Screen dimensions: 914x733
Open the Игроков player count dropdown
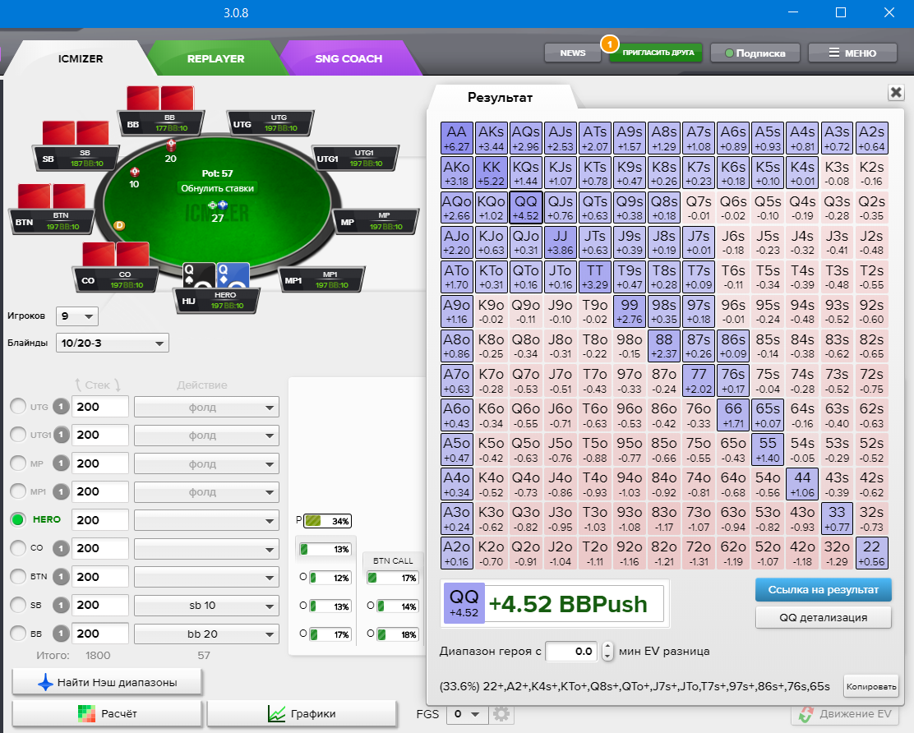77,316
